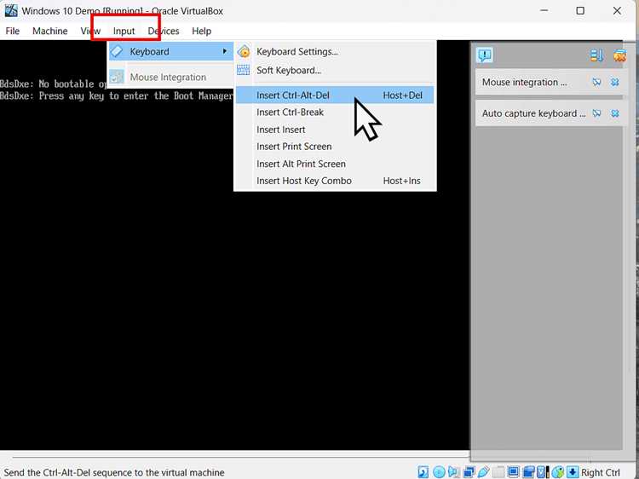
Task: Click the shared folders status bar icon
Action: coord(498,472)
